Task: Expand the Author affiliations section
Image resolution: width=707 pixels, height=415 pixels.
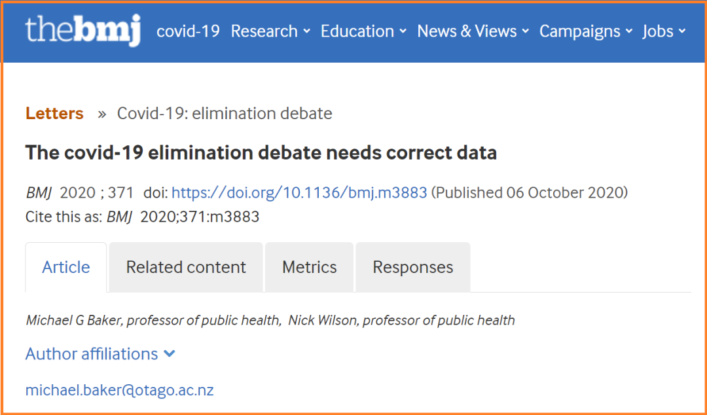Action: coord(92,354)
